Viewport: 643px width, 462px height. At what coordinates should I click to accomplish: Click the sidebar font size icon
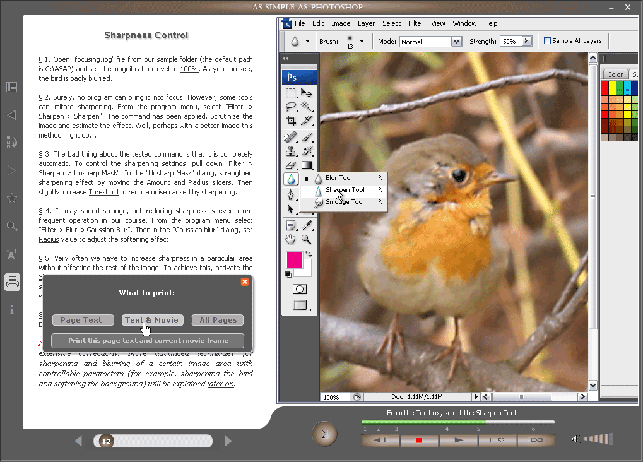tap(12, 254)
